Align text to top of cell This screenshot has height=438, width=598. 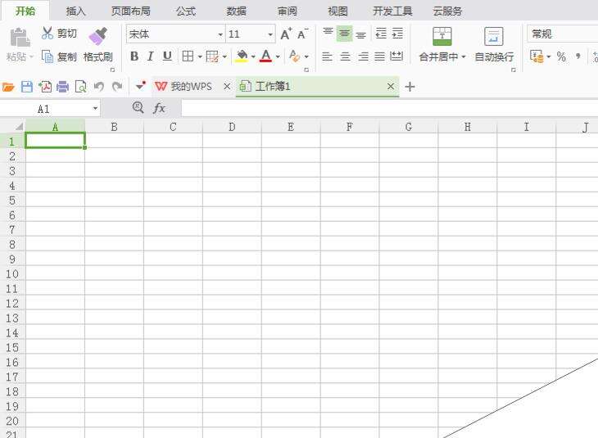click(328, 34)
